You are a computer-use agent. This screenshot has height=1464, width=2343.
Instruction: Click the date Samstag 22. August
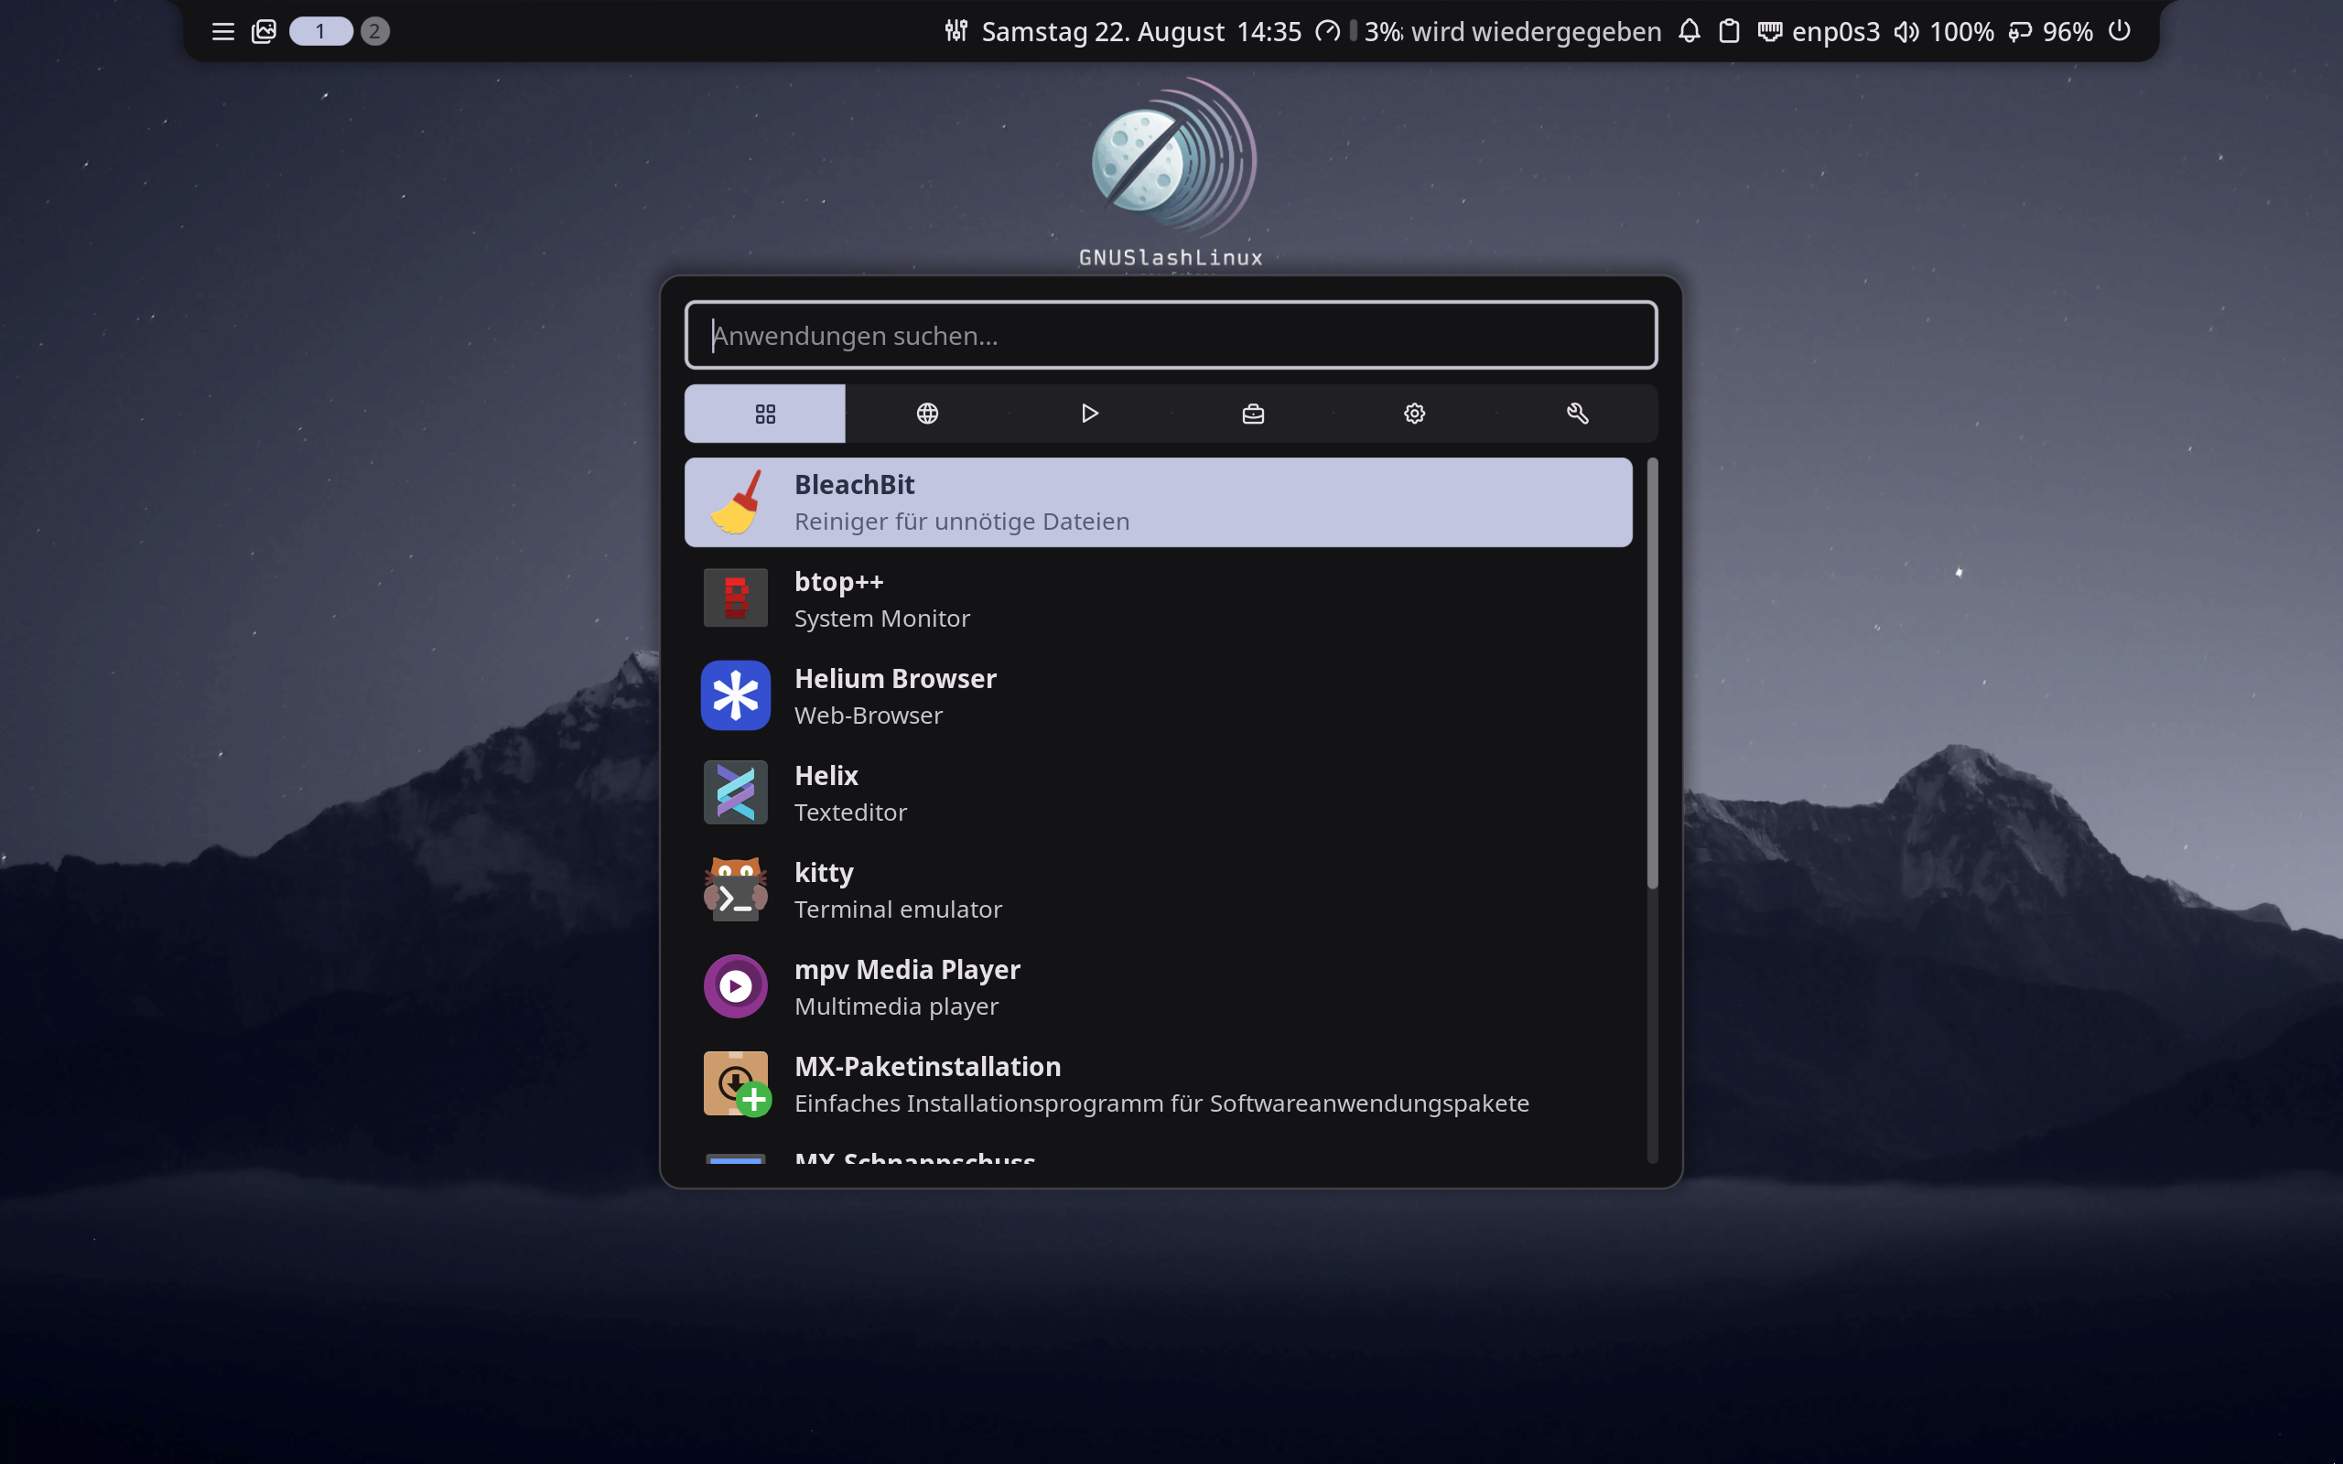tap(1103, 32)
